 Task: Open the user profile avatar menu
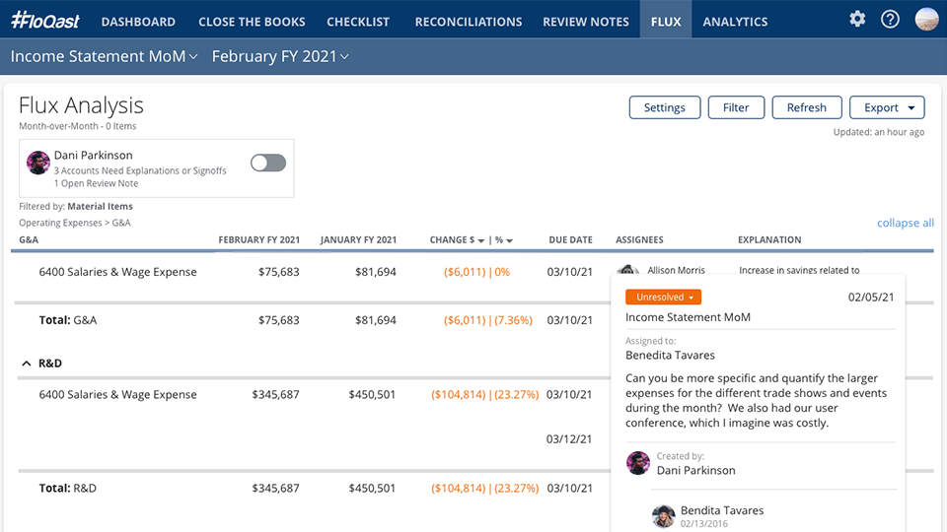[926, 20]
